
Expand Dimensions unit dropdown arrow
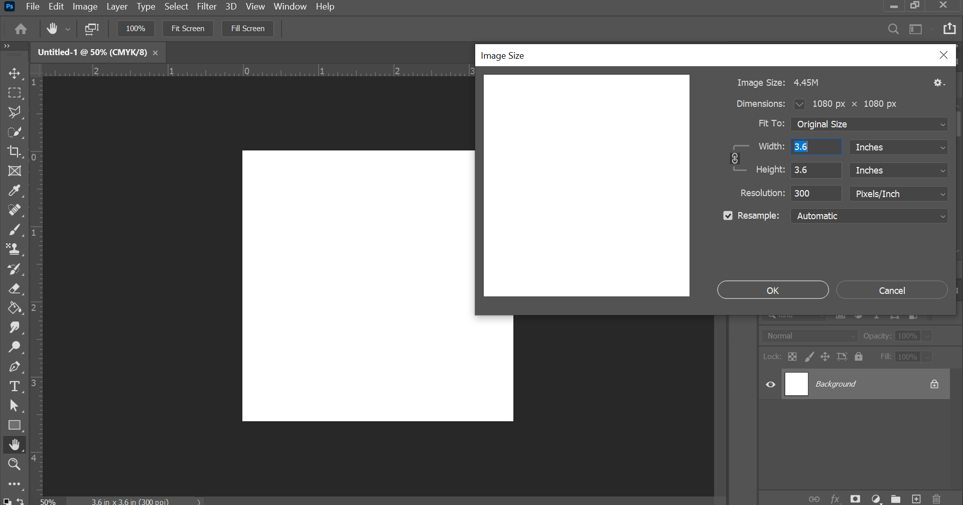point(799,104)
